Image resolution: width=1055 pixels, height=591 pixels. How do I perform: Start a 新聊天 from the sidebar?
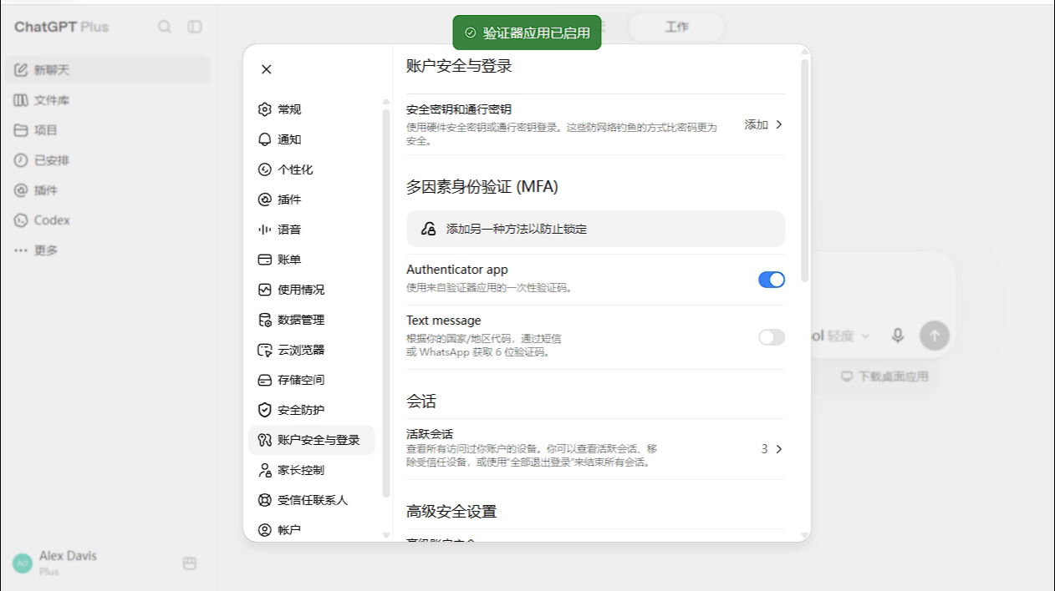(x=108, y=70)
